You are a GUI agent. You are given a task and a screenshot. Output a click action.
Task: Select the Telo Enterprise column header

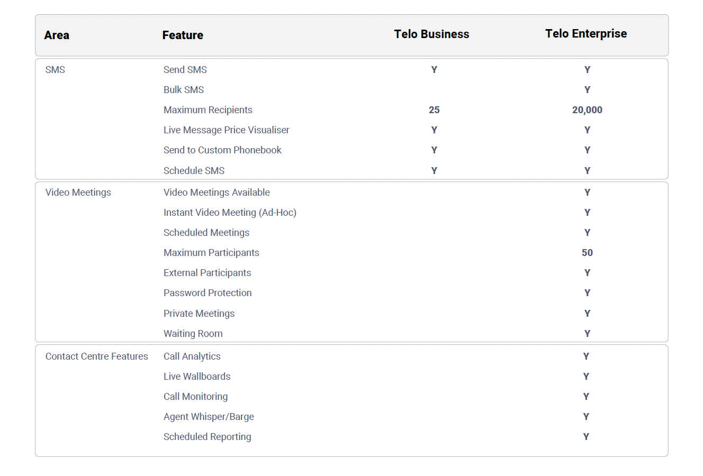(x=586, y=34)
